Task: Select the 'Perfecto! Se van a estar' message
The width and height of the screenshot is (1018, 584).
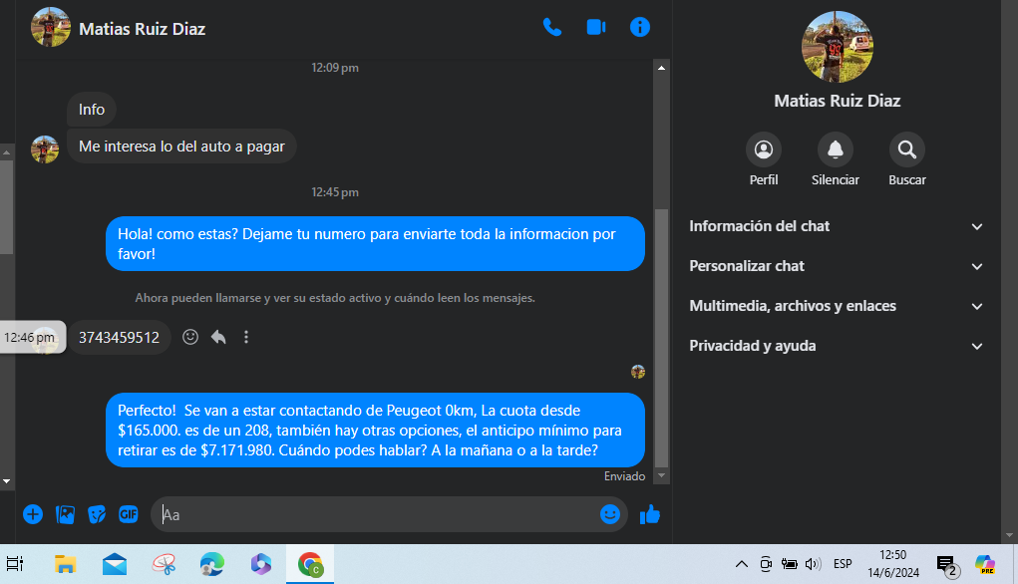Action: click(375, 431)
